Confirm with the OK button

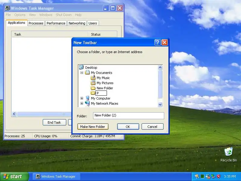pyautogui.click(x=128, y=126)
